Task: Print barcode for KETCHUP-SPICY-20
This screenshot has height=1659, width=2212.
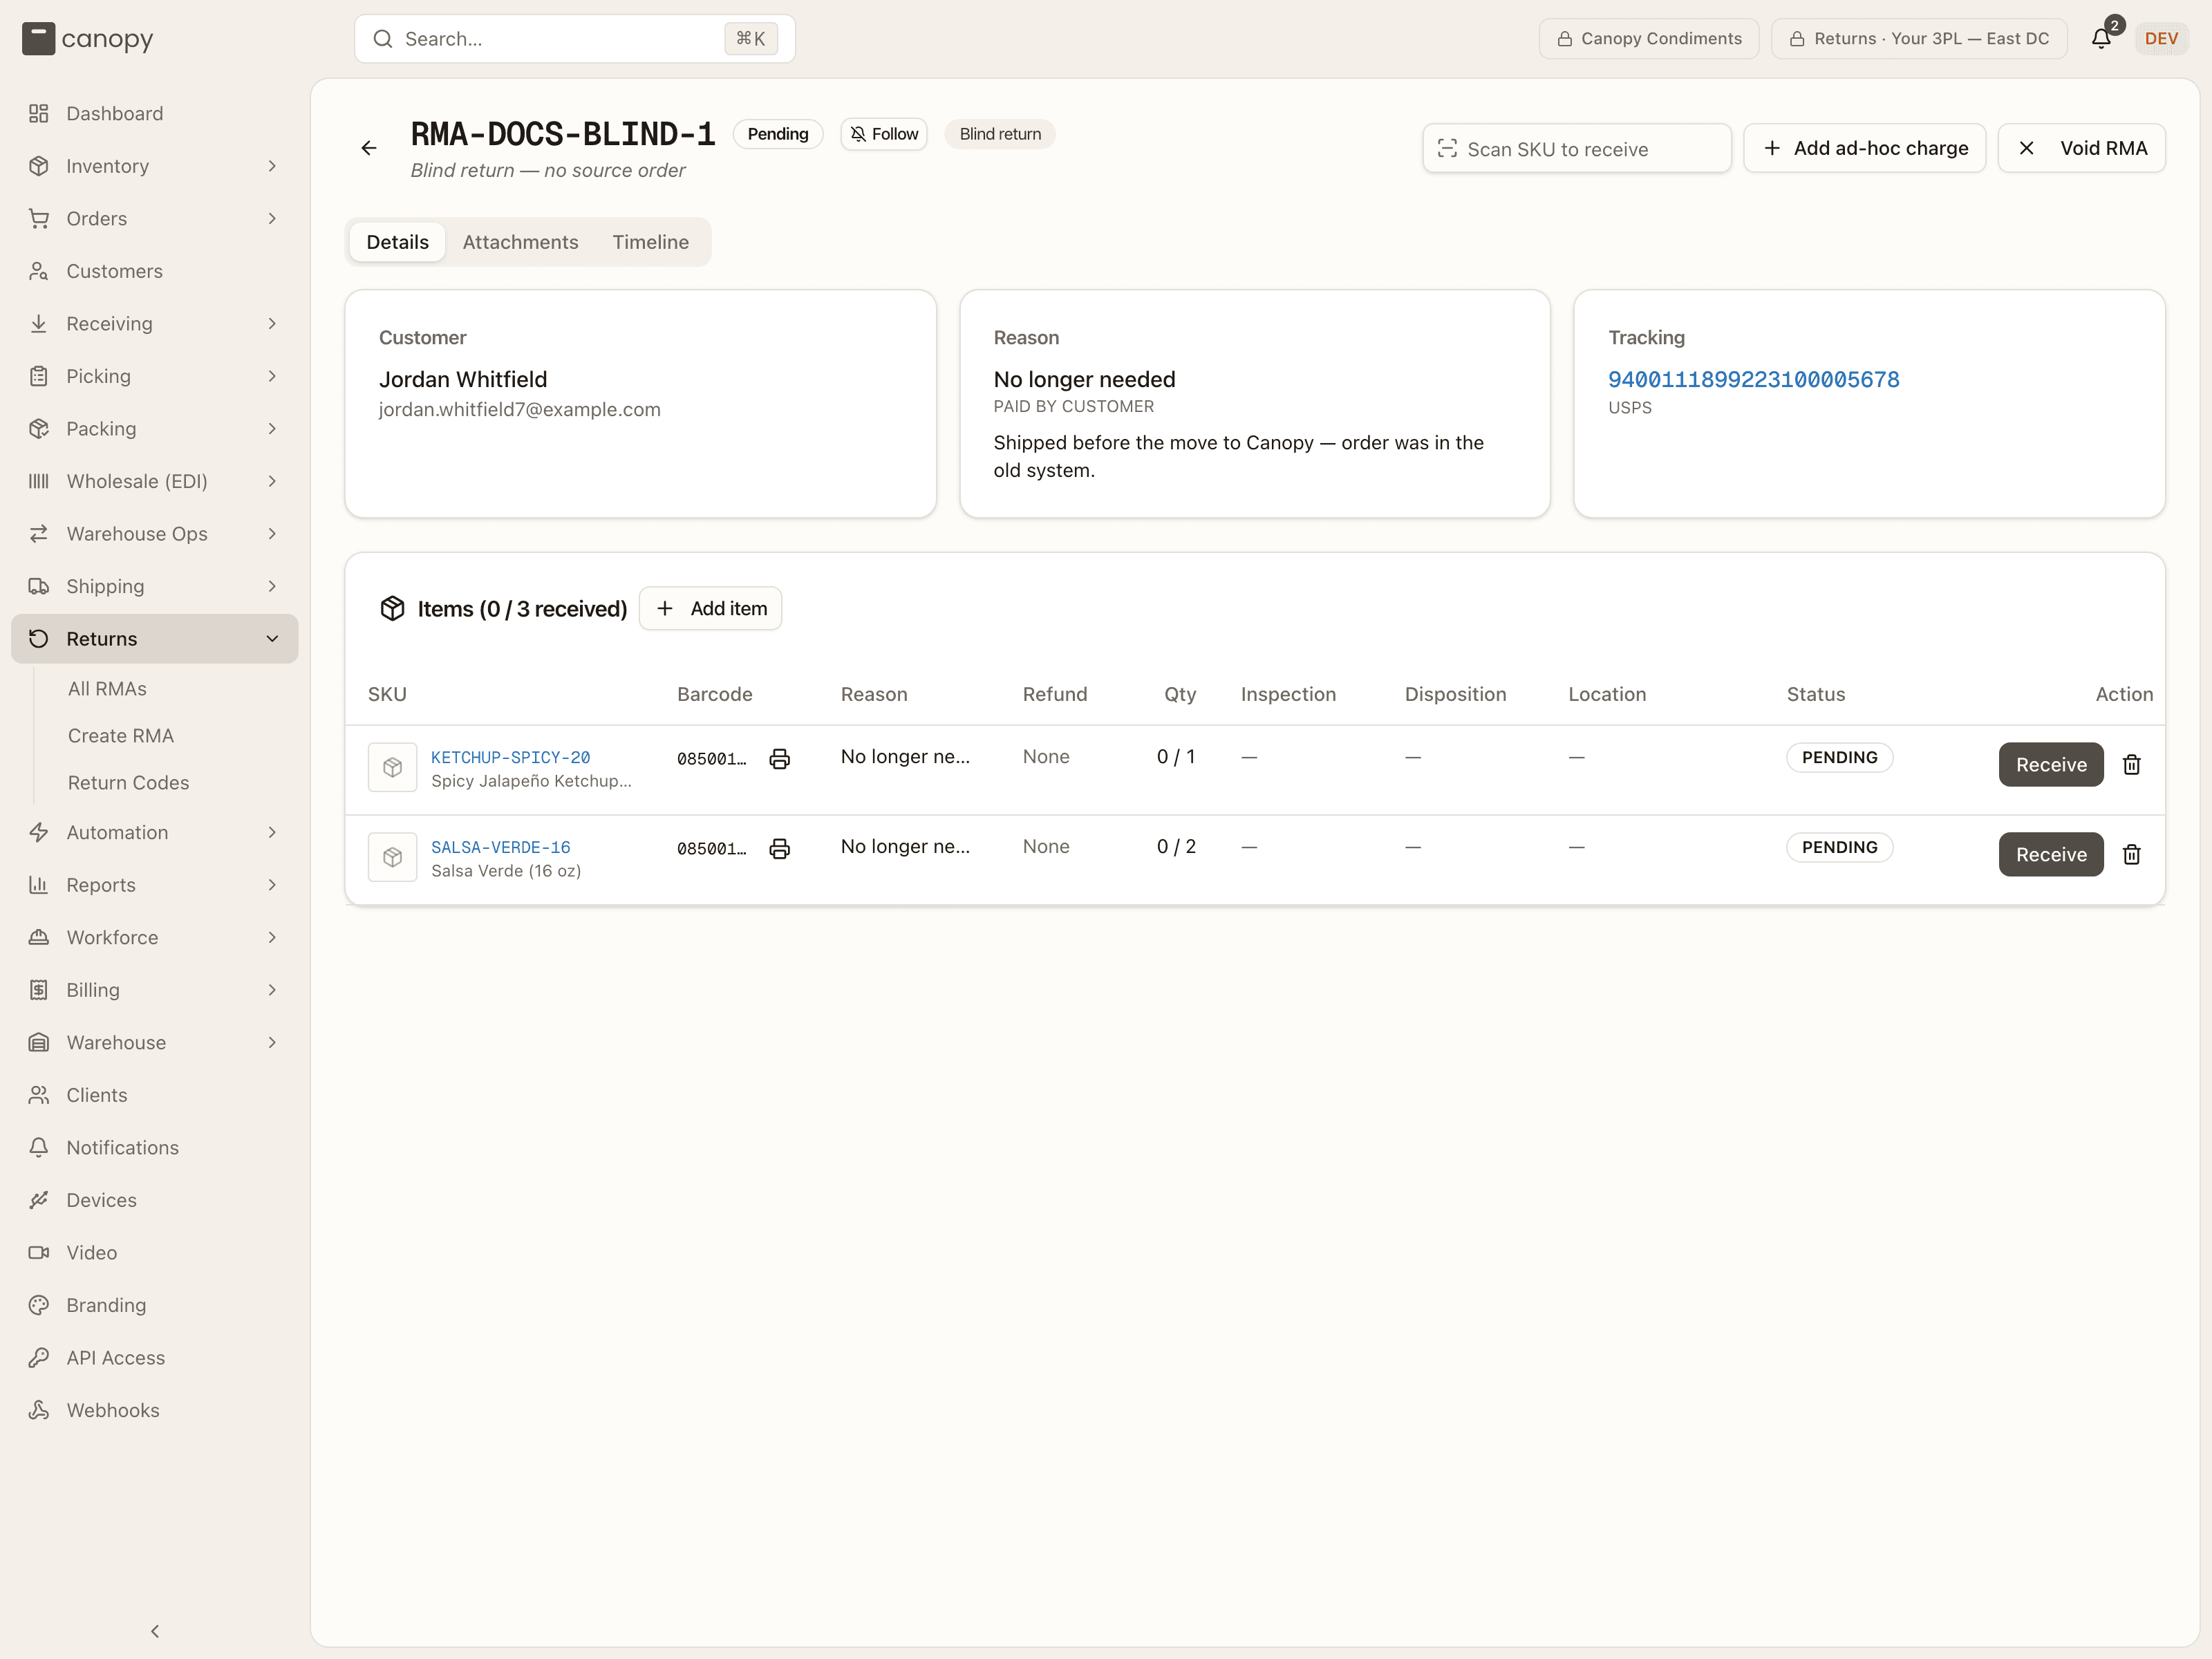Action: 779,758
